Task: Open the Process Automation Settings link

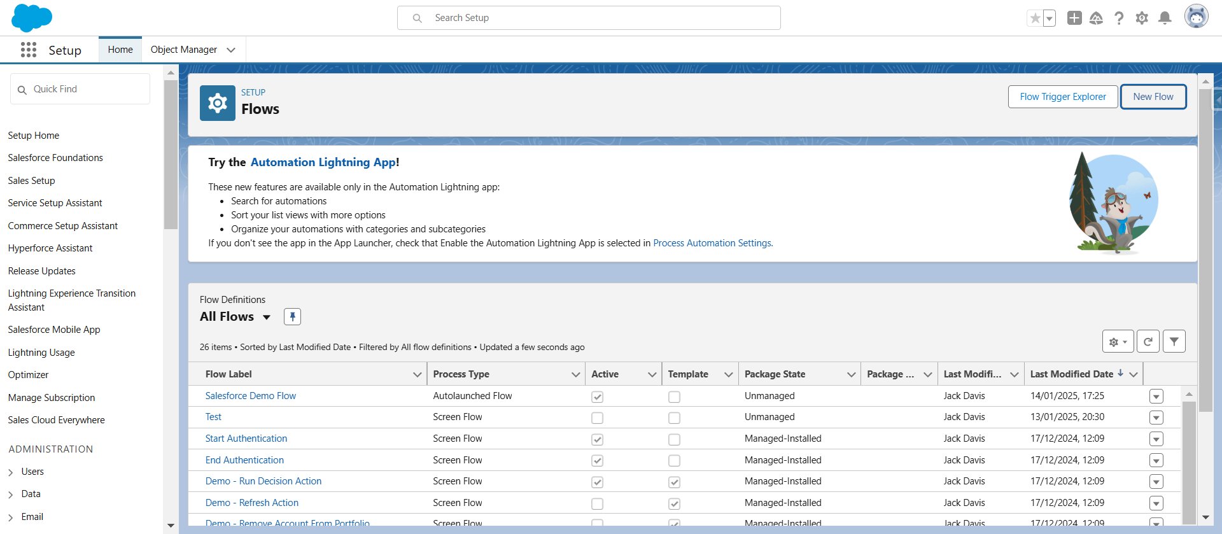Action: coord(712,243)
